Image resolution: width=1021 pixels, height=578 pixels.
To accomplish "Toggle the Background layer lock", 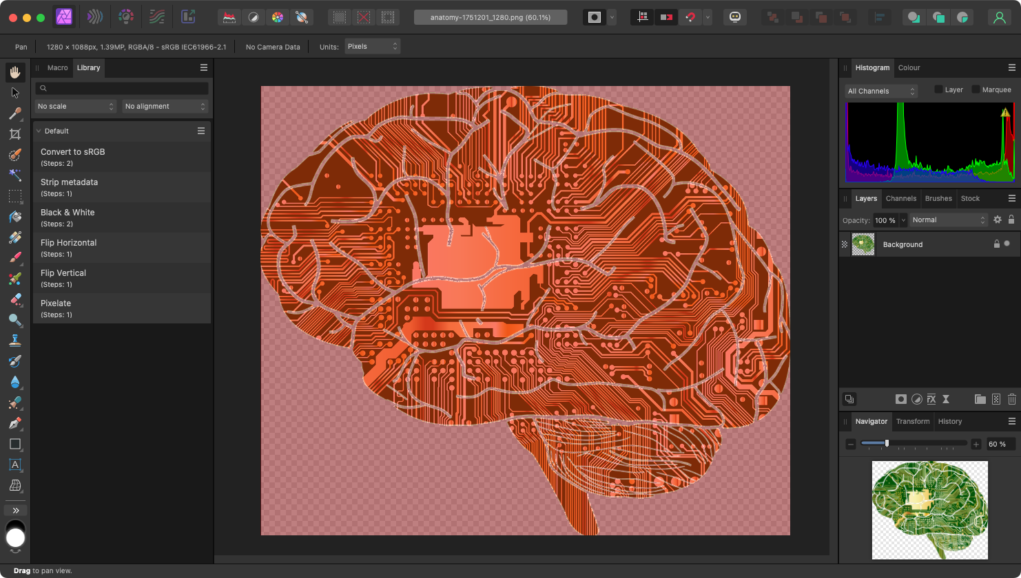I will 996,244.
